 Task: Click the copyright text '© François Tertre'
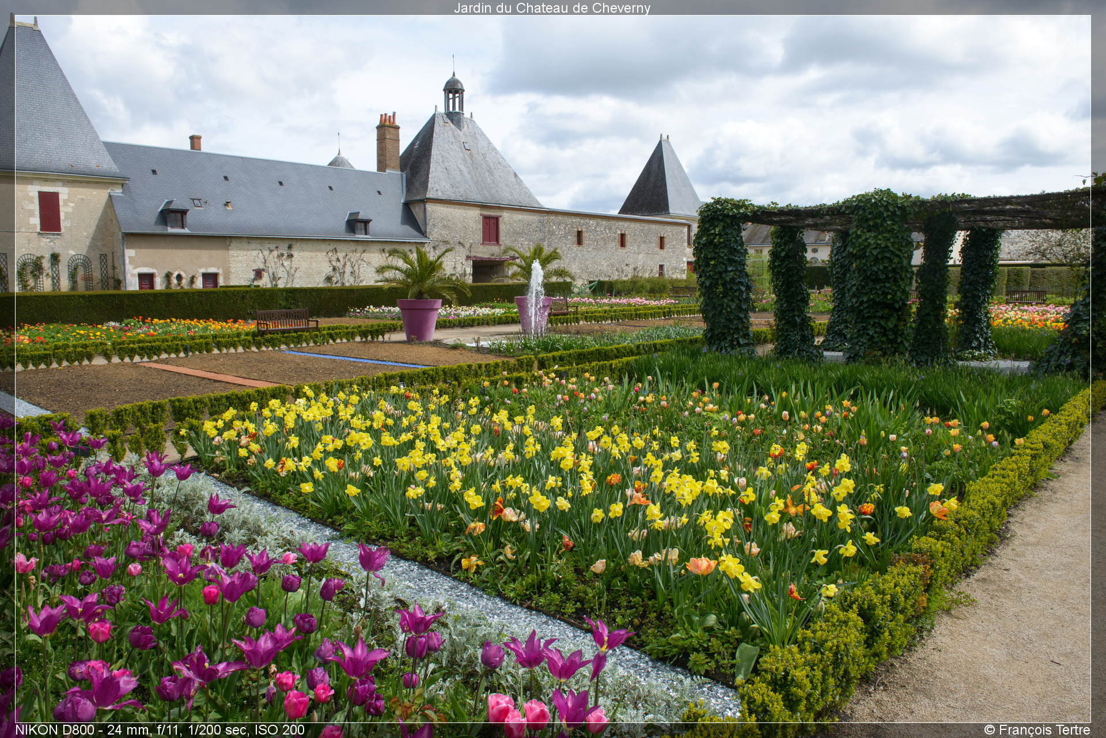(1037, 730)
